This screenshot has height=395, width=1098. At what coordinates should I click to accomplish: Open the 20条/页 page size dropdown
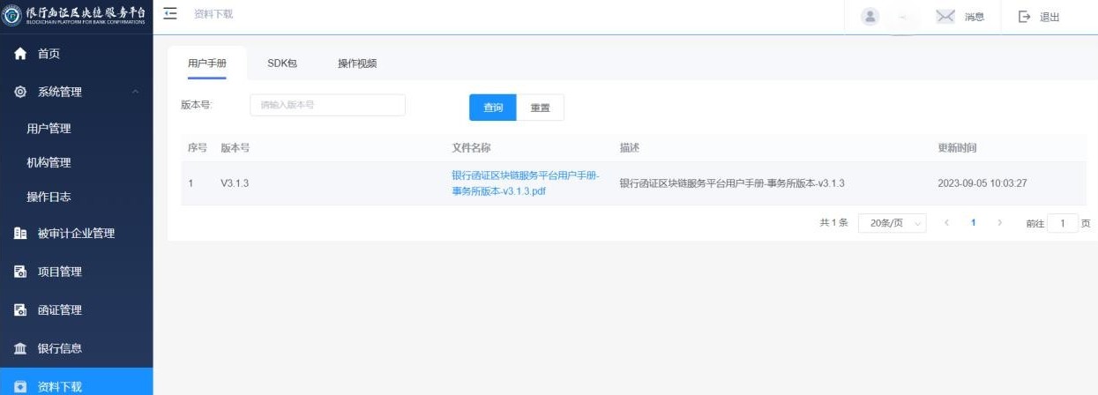click(892, 223)
